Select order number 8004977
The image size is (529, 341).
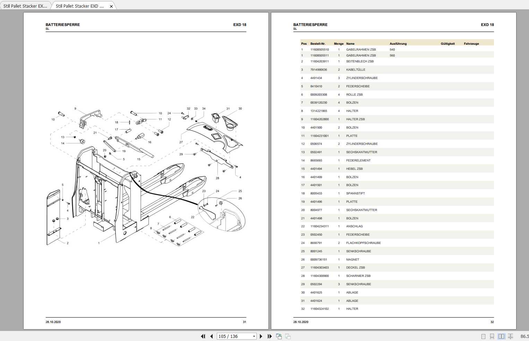coord(316,210)
